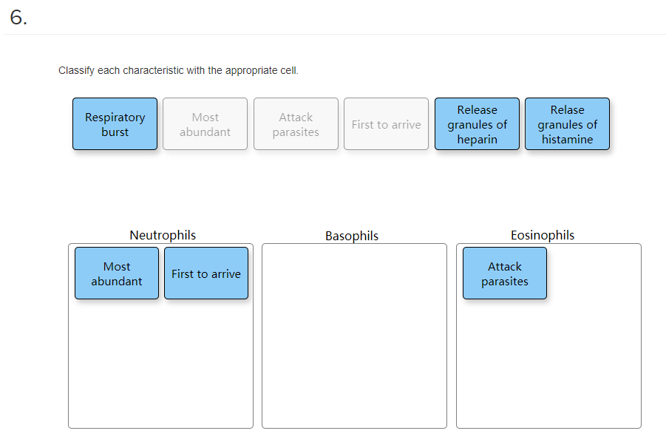The image size is (666, 442).
Task: Select the Respiratory burst characteristic card
Action: point(115,123)
